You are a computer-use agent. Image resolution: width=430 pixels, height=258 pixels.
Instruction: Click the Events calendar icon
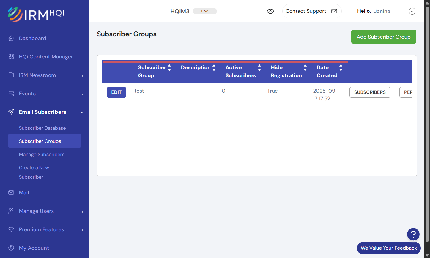11,94
